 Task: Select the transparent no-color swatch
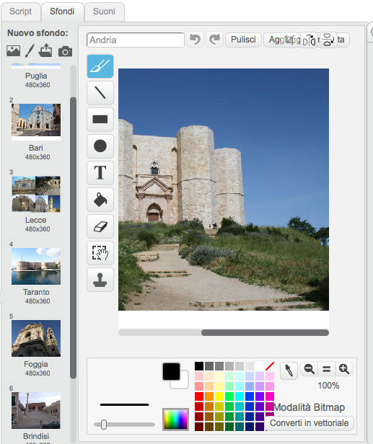pyautogui.click(x=270, y=366)
